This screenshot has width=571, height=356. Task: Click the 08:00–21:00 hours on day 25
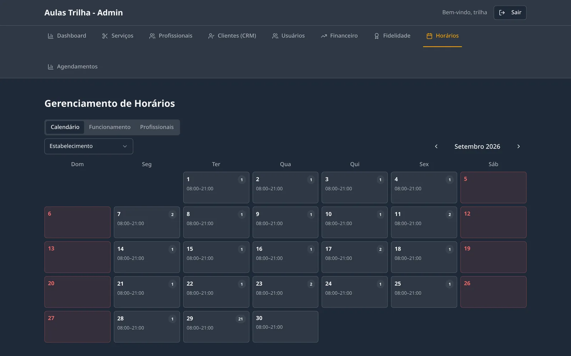pyautogui.click(x=408, y=293)
